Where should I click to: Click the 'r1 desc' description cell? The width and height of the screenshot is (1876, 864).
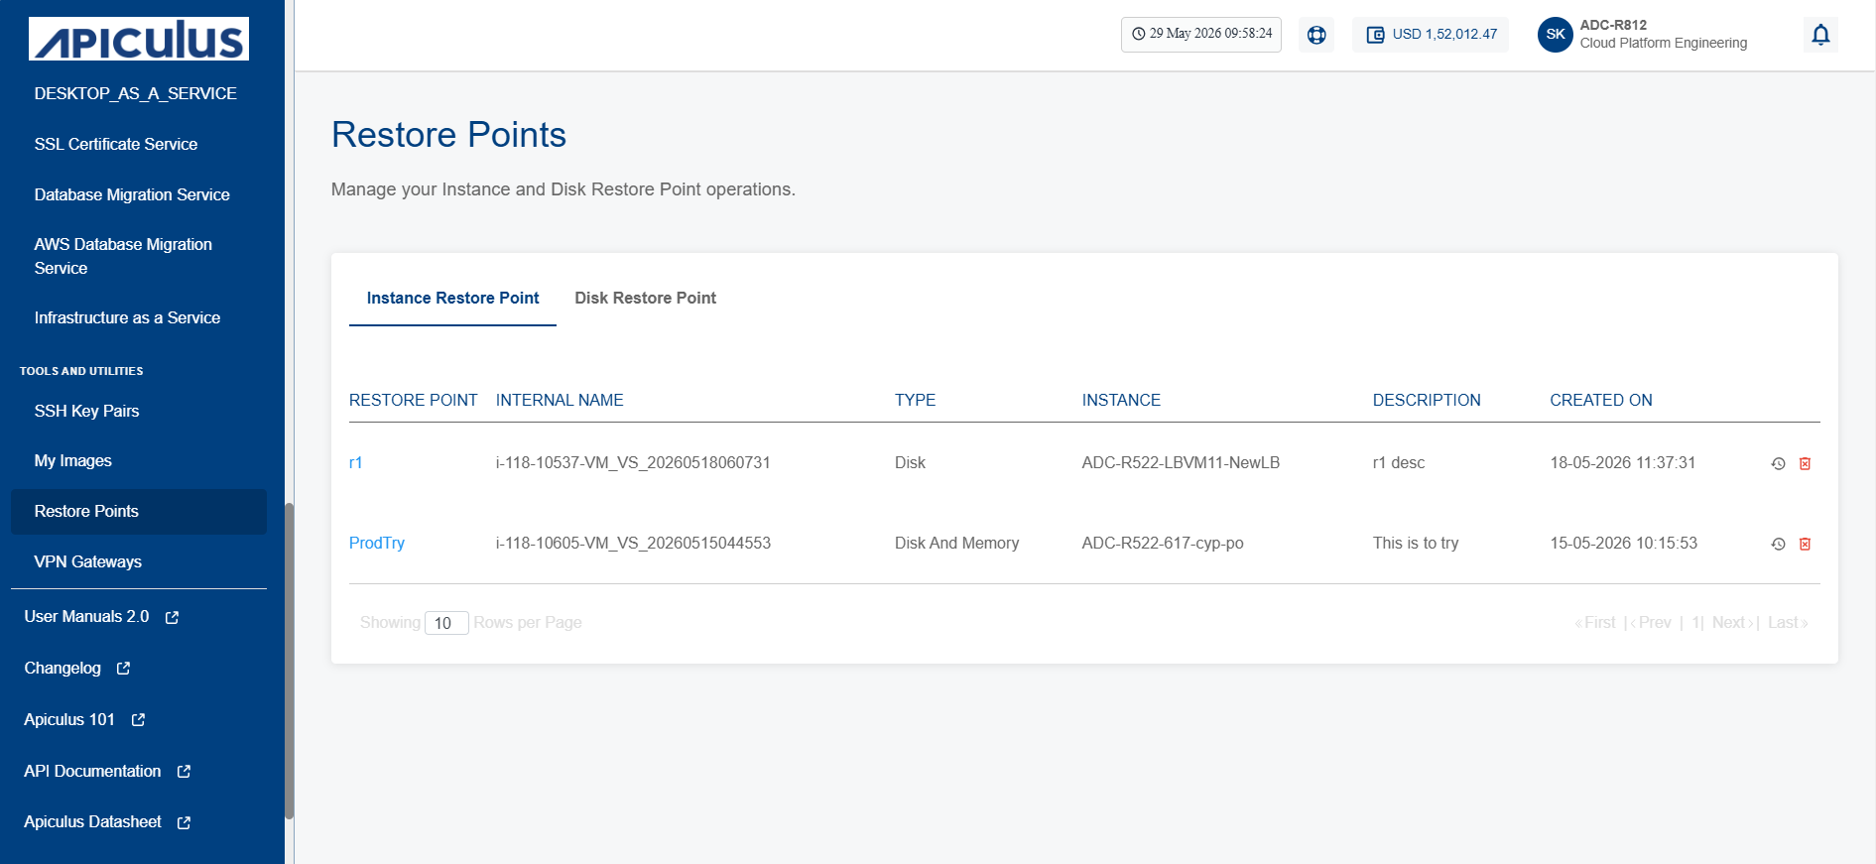pos(1399,462)
